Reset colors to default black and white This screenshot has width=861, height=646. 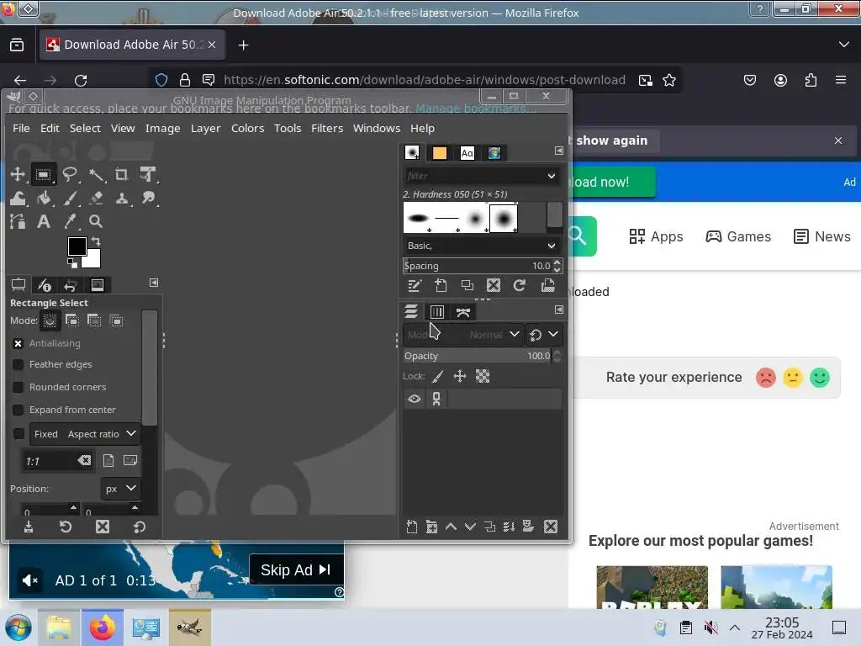point(72,263)
